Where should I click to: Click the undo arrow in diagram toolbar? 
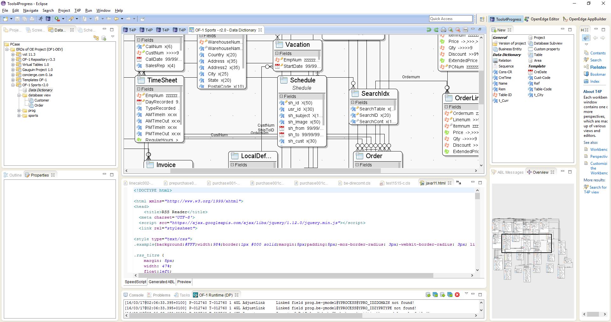429,30
